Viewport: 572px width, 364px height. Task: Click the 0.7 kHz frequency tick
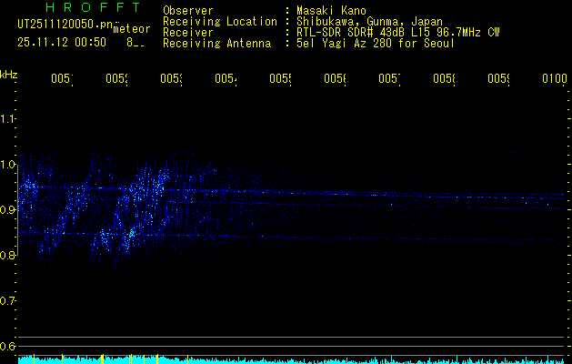tap(8, 301)
